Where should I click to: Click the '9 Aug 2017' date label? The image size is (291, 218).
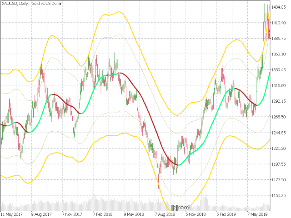pos(41,214)
